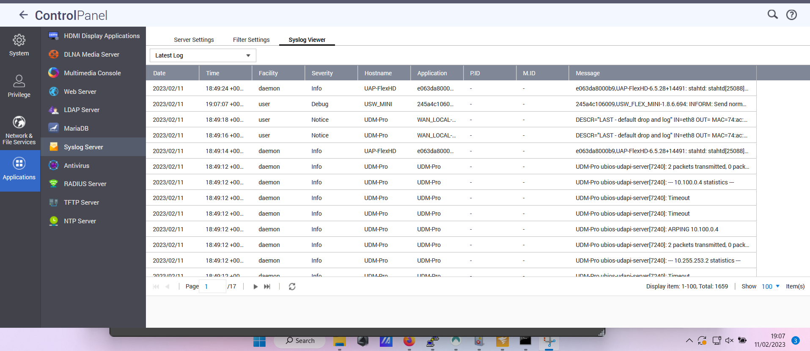Select MariaDB from the sidebar
The width and height of the screenshot is (810, 351).
tap(76, 129)
